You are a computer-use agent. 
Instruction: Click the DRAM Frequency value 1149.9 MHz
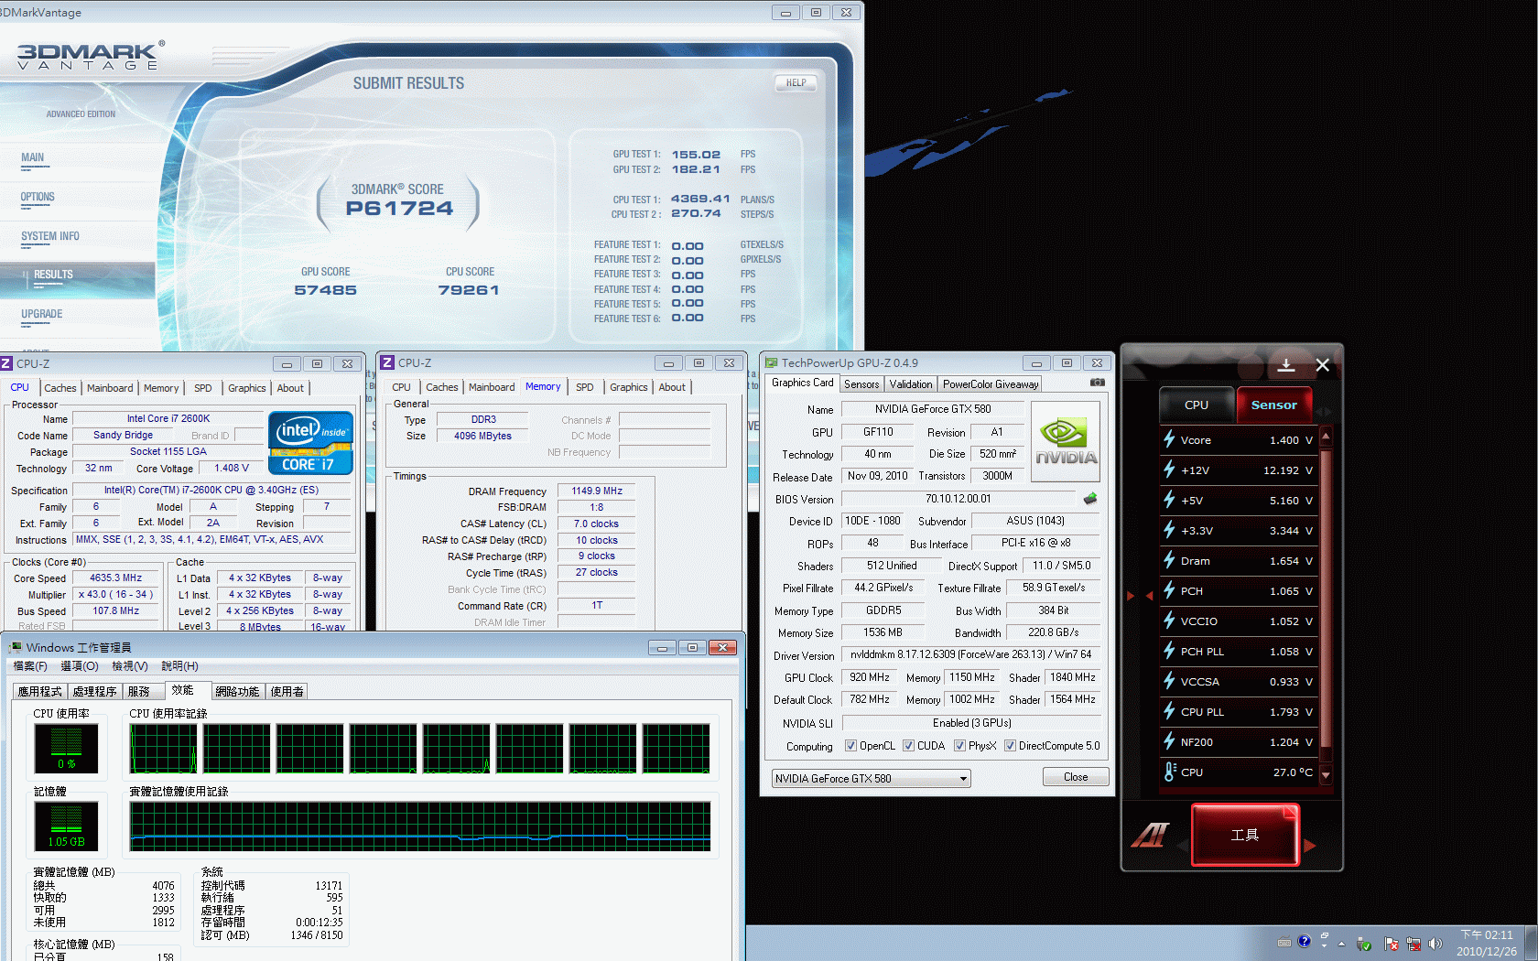(596, 491)
